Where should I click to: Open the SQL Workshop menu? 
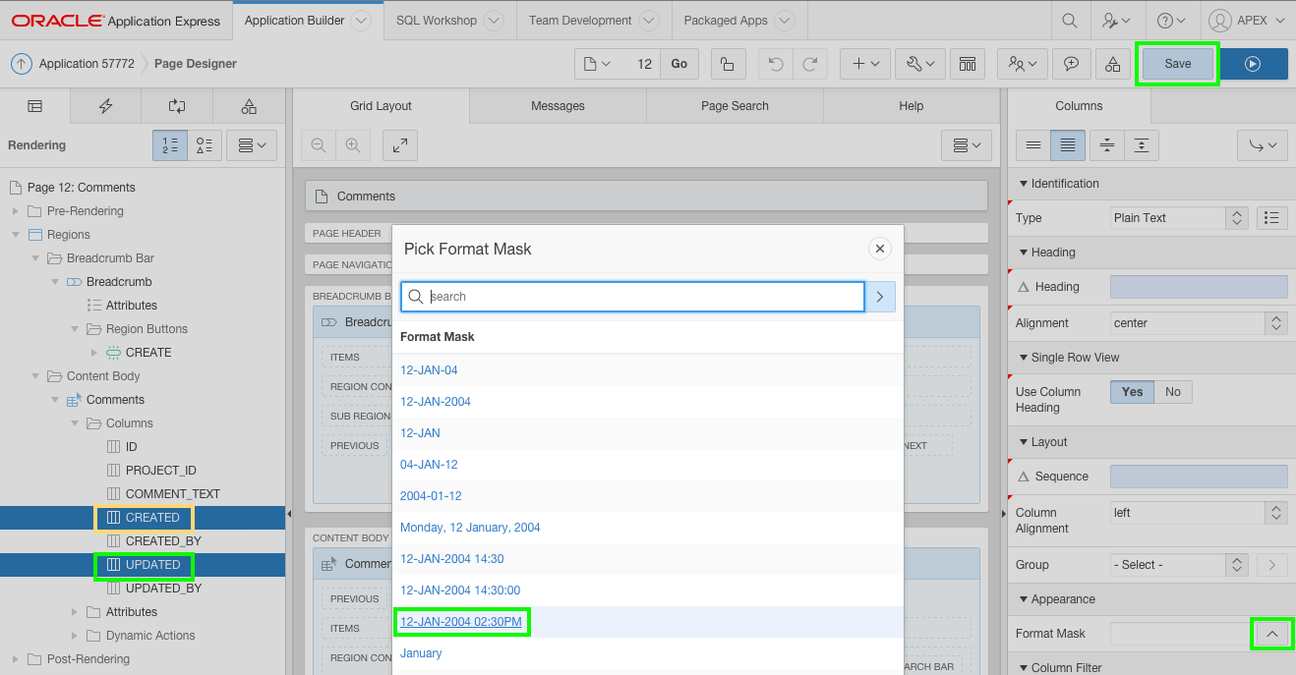tap(437, 20)
